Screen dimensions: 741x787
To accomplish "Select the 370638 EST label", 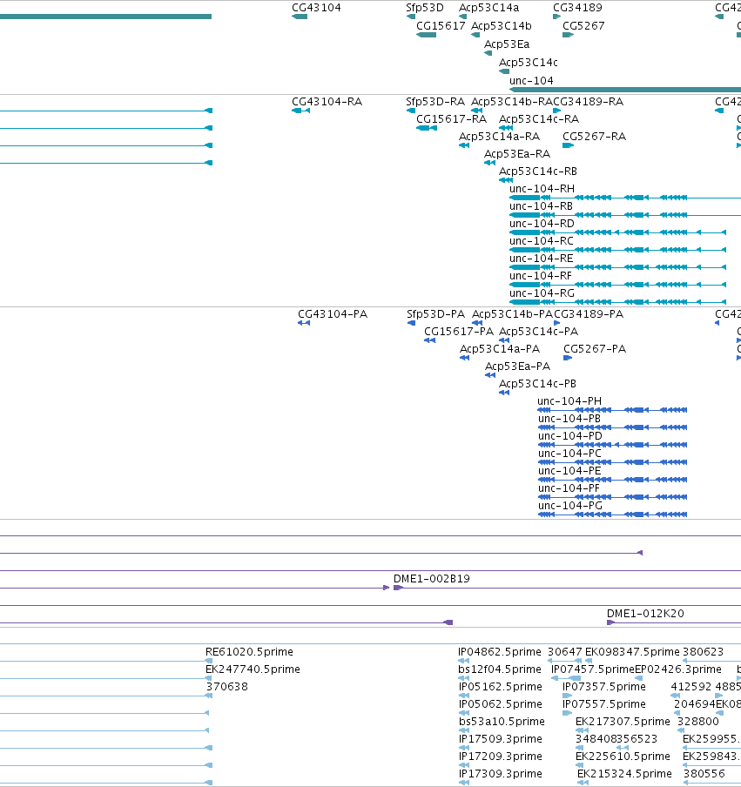I will [x=227, y=687].
